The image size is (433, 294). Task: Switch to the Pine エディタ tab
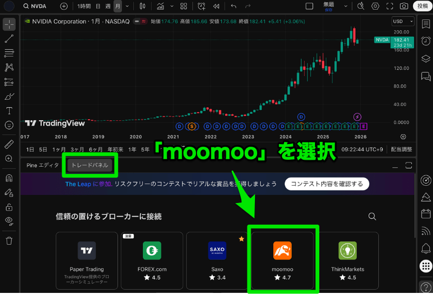click(x=43, y=165)
